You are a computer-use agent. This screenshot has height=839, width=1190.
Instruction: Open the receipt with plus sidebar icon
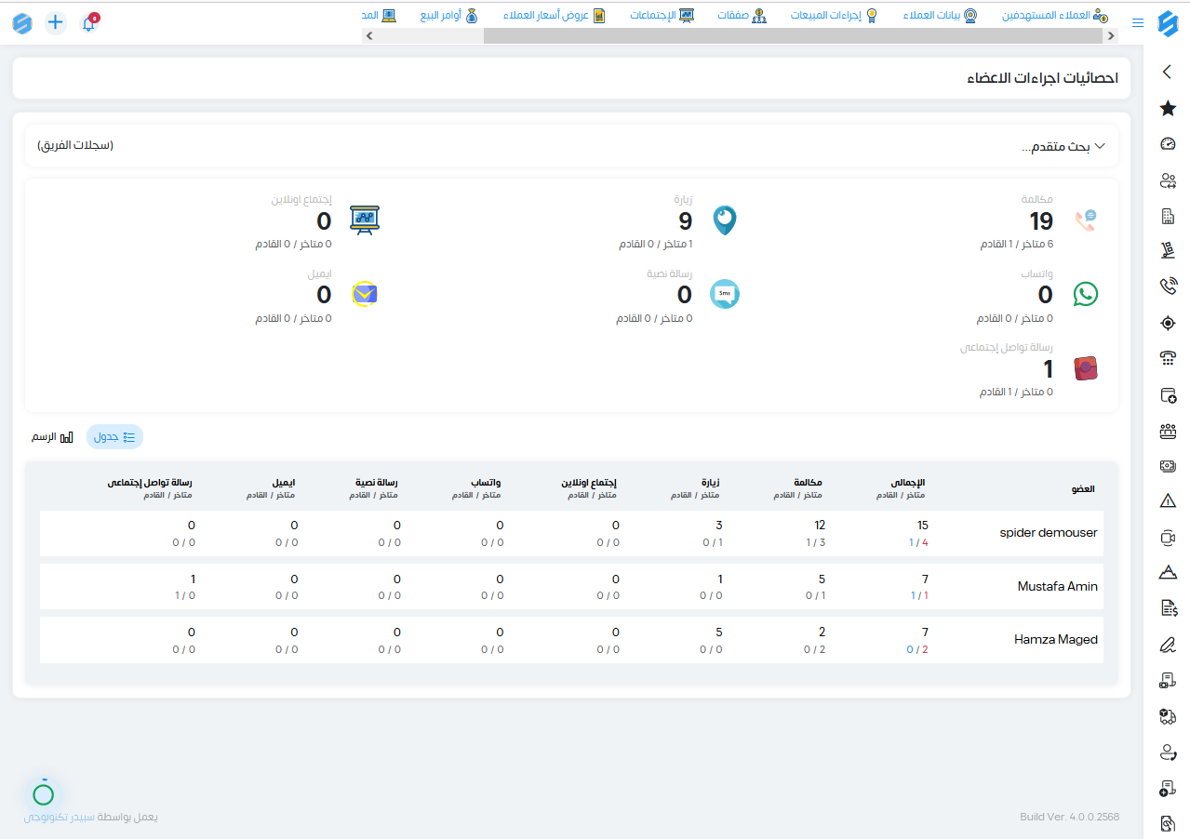(x=1168, y=788)
